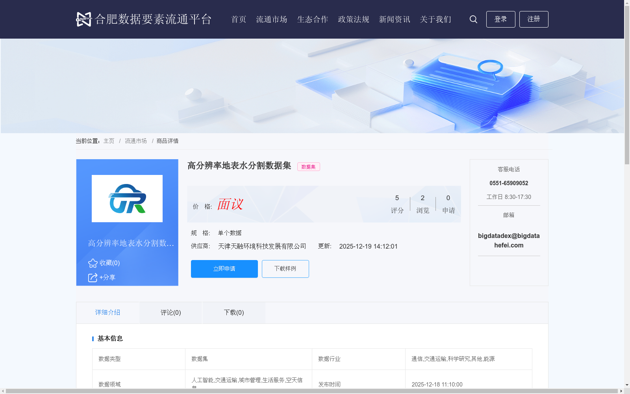
Task: Click the 数据类型 table label cell
Action: coord(139,359)
